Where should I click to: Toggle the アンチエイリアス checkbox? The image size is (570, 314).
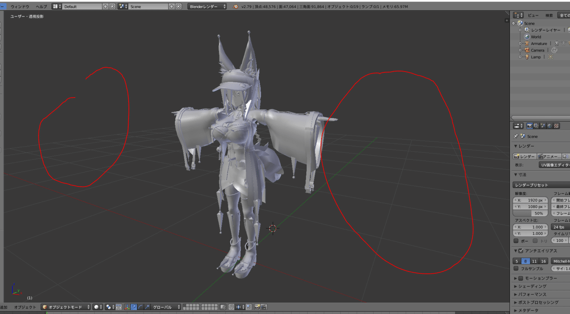pyautogui.click(x=521, y=250)
